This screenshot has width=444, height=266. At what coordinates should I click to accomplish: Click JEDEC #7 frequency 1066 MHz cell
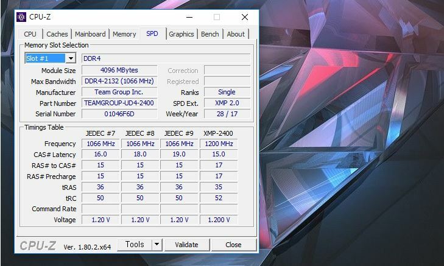(x=100, y=144)
